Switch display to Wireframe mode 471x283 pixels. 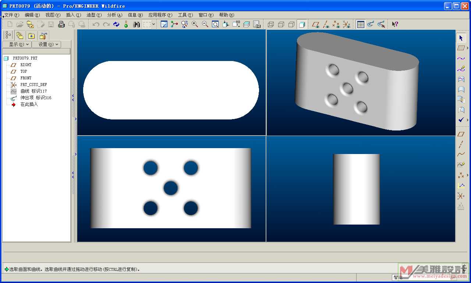pos(271,24)
